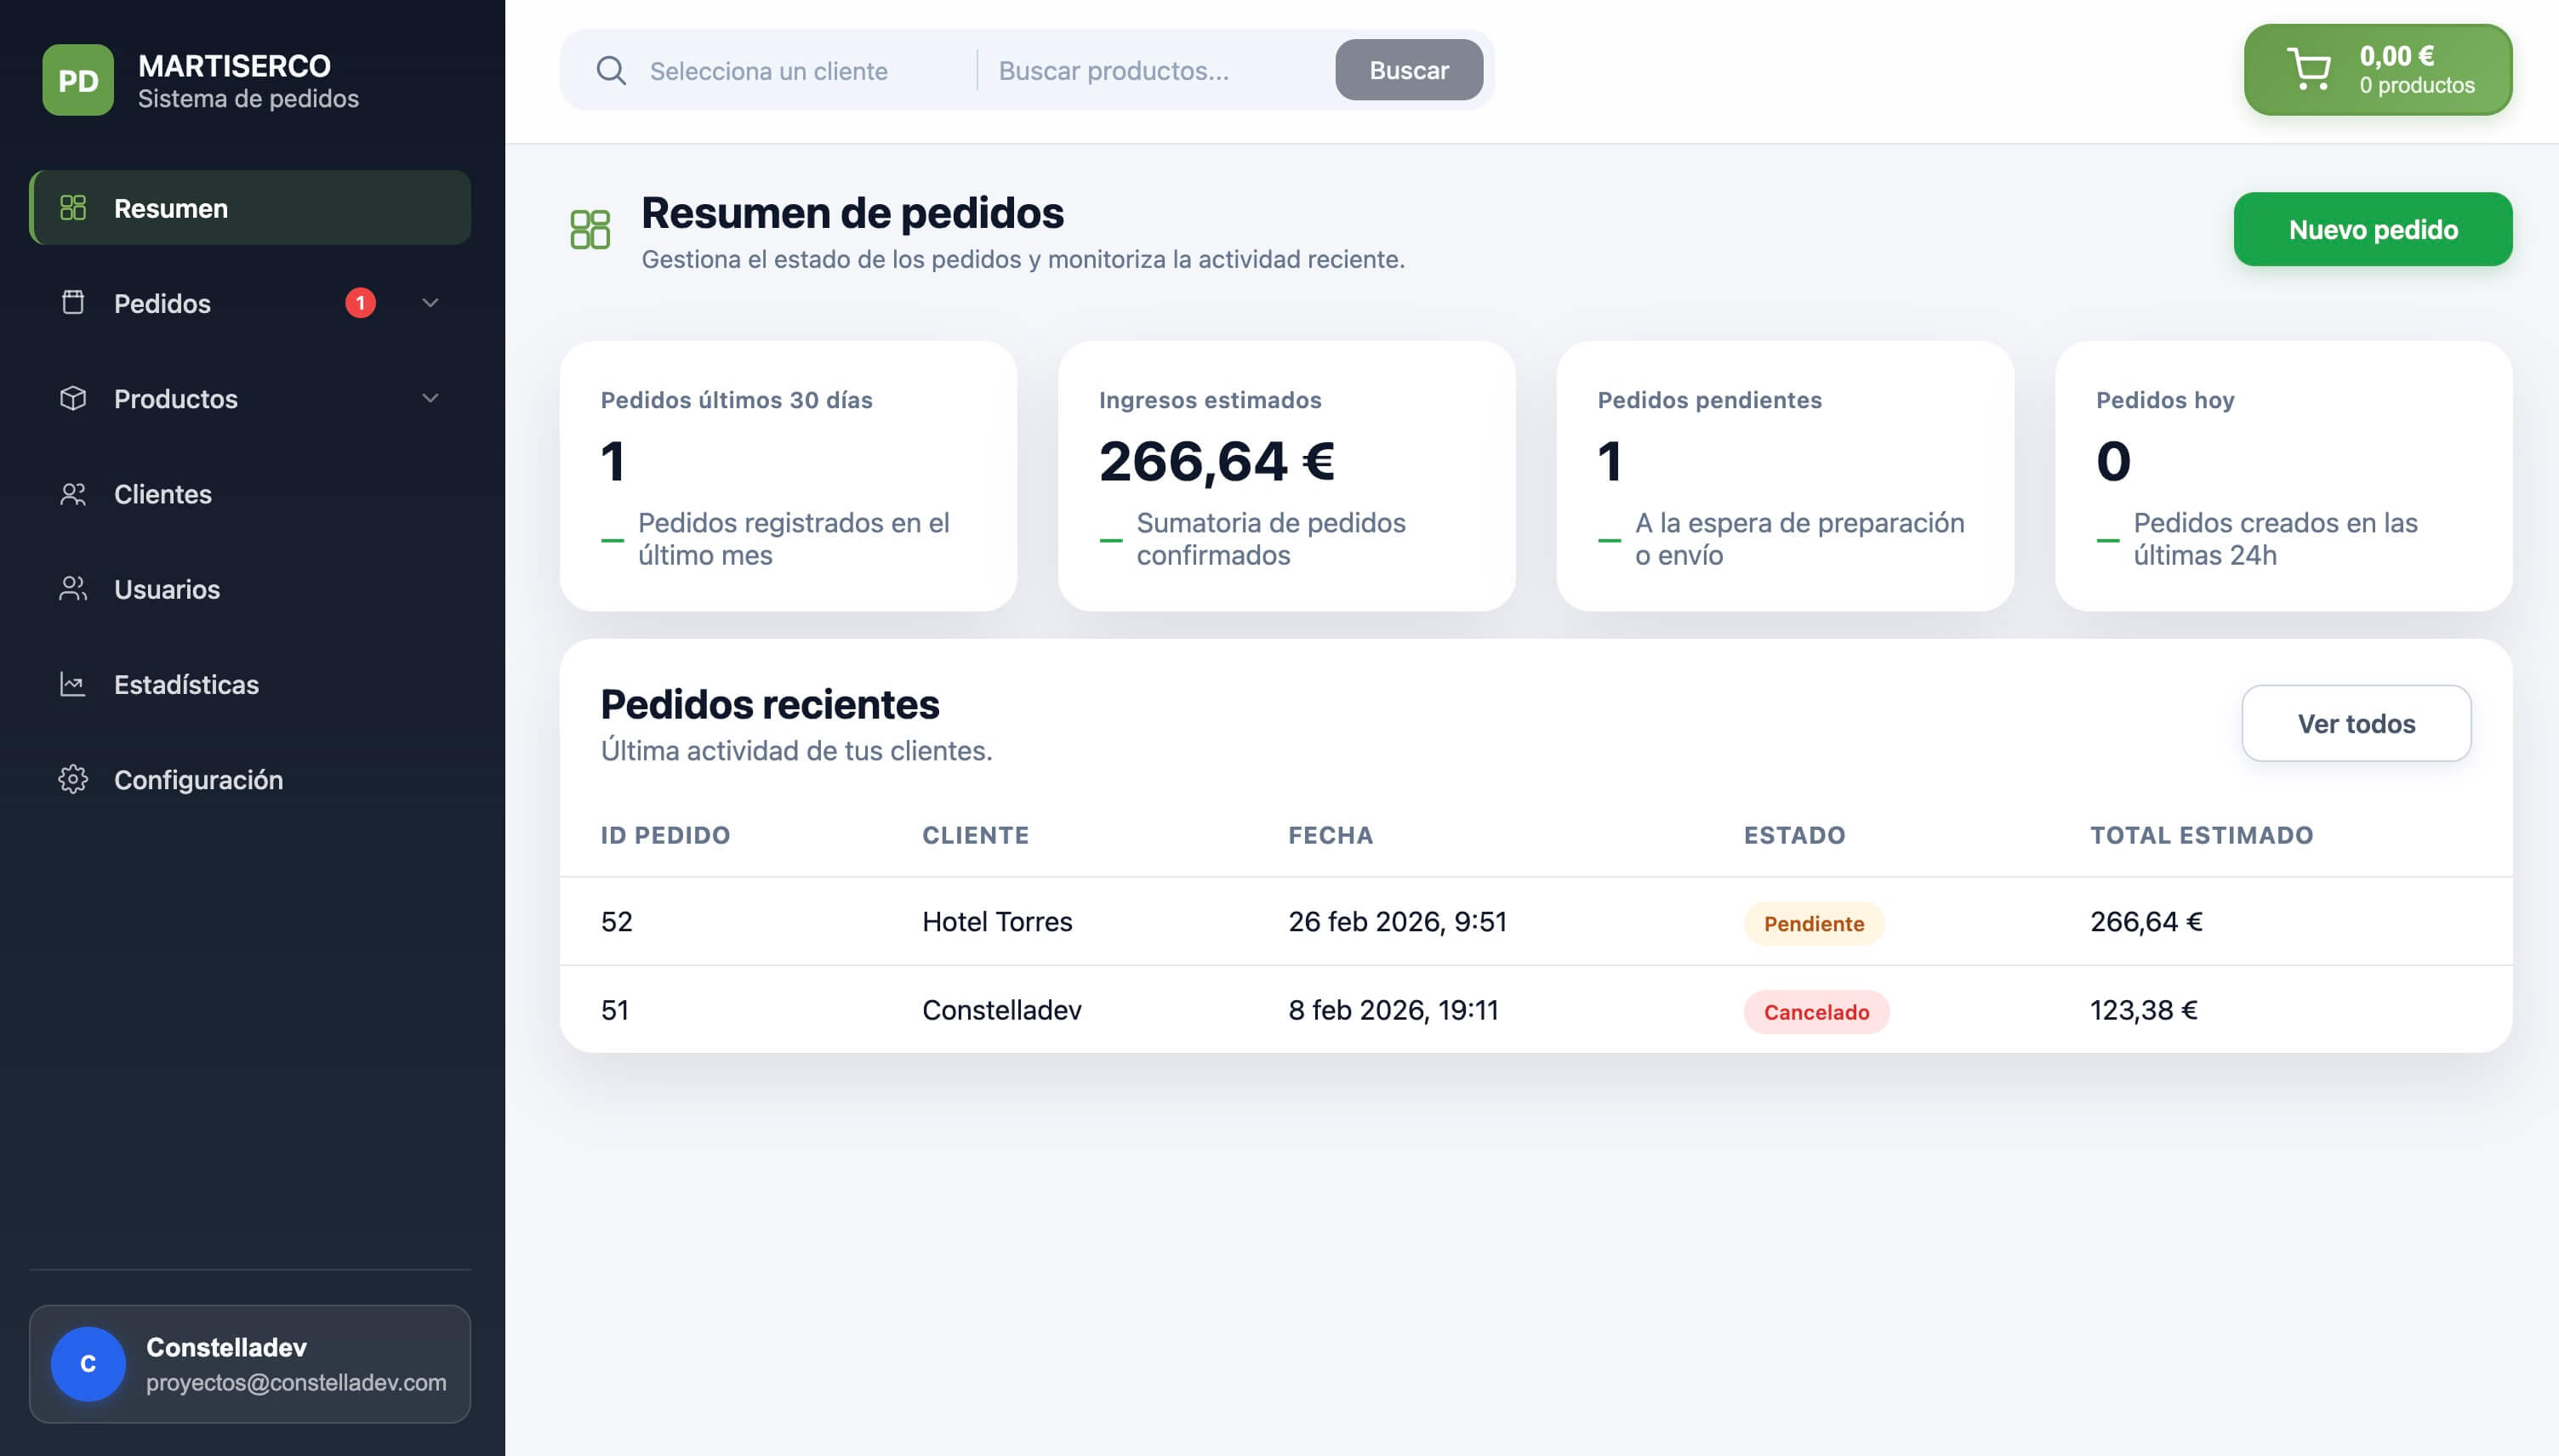Expand the Pedidos submenu chevron
The image size is (2559, 1456).
[431, 303]
